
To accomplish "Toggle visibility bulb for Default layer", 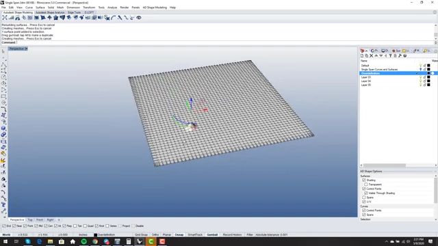I will point(420,66).
